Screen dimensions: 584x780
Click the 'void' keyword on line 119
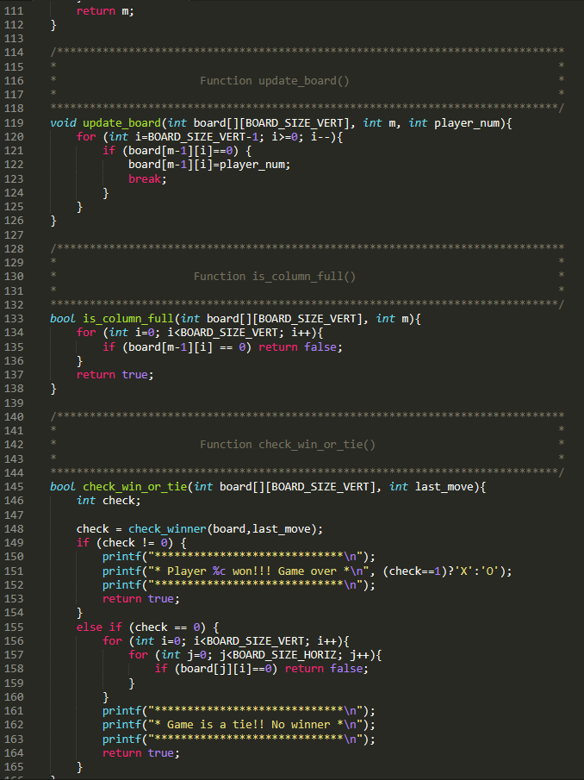pos(63,123)
